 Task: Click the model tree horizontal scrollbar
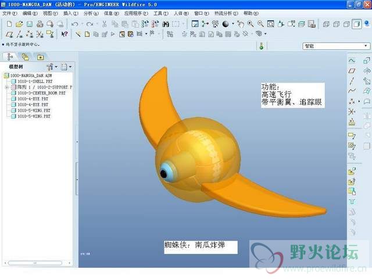point(35,263)
